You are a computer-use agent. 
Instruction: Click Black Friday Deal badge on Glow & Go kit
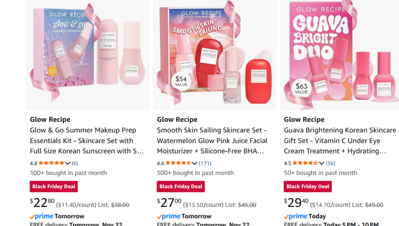click(54, 187)
